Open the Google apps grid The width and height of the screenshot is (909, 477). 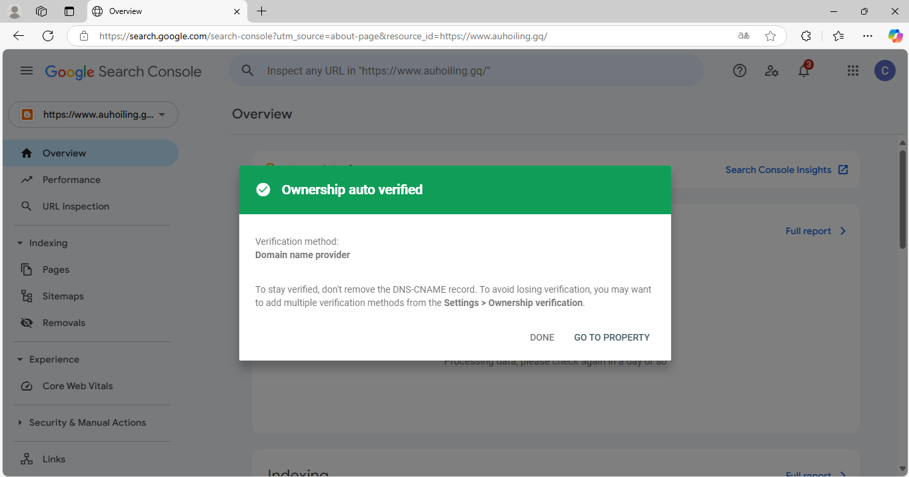pyautogui.click(x=853, y=71)
